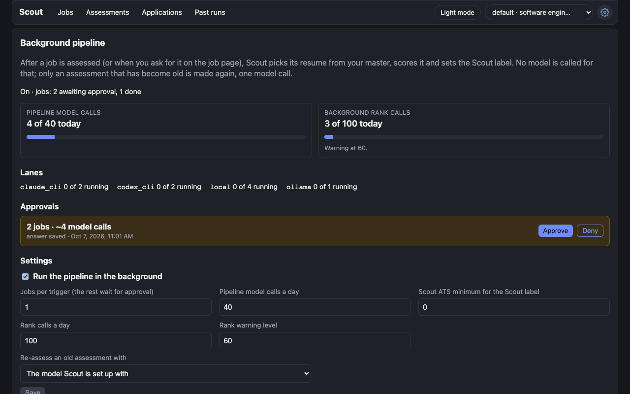Screen dimensions: 630x394
Task: Click the Rank calls a day input
Action: click(x=116, y=341)
